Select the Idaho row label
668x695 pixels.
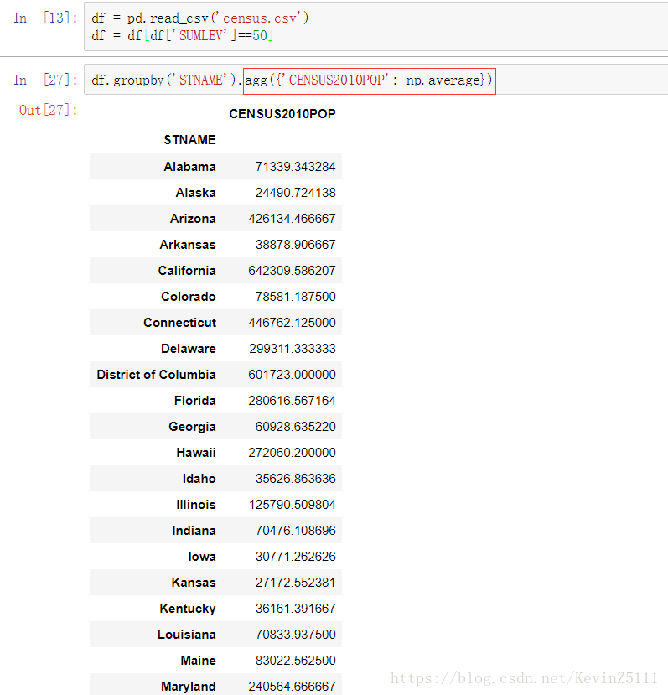pos(199,479)
